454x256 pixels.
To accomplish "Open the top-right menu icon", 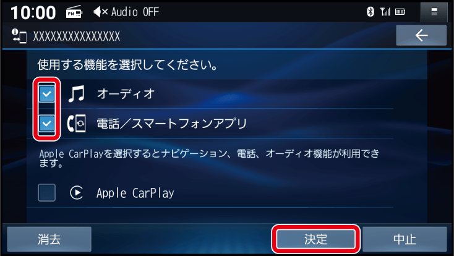I will coord(434,12).
